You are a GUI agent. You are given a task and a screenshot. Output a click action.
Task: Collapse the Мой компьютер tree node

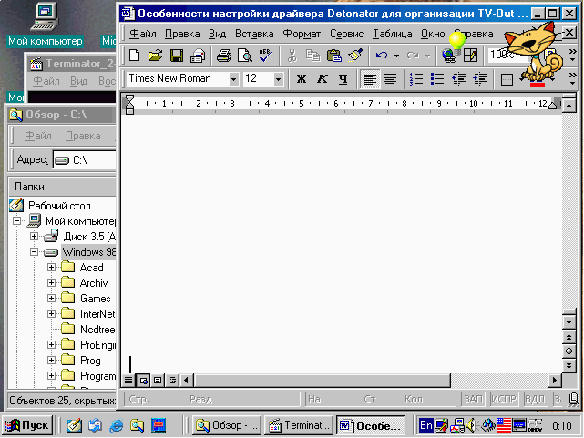pyautogui.click(x=16, y=220)
